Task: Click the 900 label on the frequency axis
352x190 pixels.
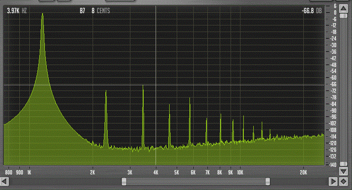Action: coord(19,173)
